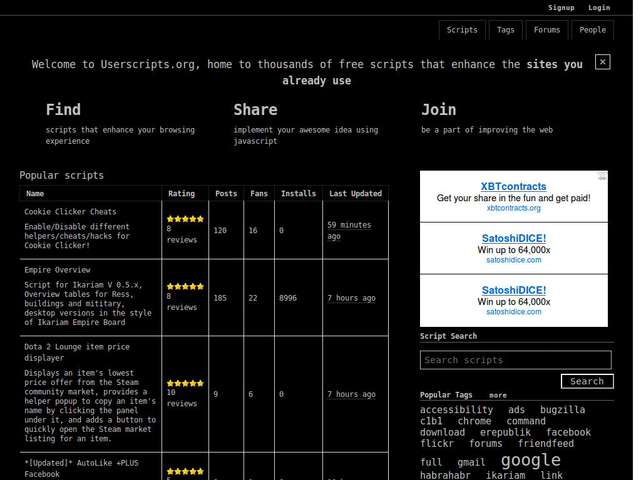
Task: Show more popular tags
Action: pos(498,395)
